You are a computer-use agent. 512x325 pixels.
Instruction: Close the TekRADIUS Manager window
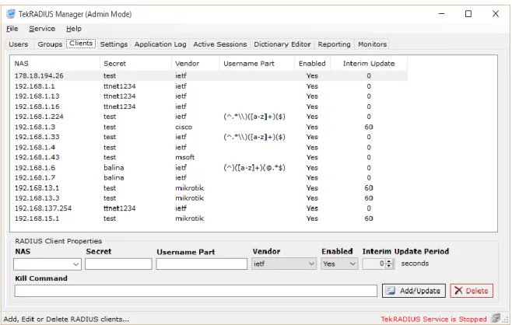click(496, 14)
